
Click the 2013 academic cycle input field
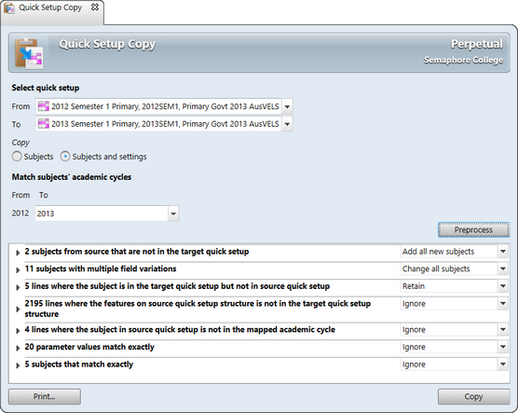tap(102, 213)
